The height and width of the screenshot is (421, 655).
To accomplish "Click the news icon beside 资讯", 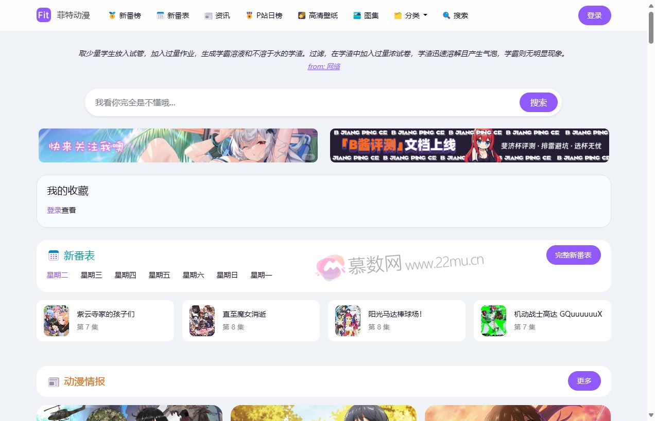I will (208, 15).
